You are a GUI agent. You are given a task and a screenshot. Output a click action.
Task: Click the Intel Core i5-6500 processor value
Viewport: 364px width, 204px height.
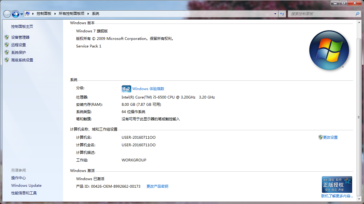tap(168, 97)
